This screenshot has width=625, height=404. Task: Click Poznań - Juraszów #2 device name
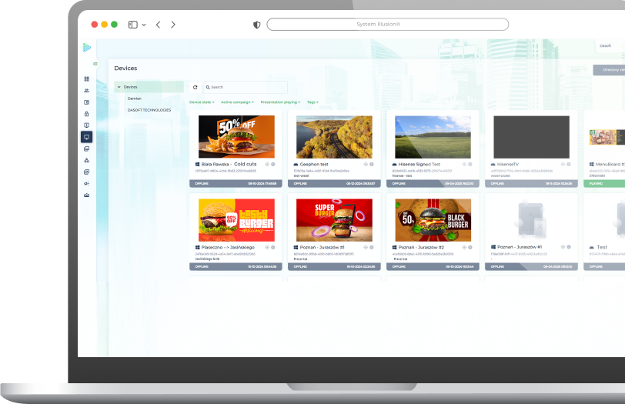[421, 248]
